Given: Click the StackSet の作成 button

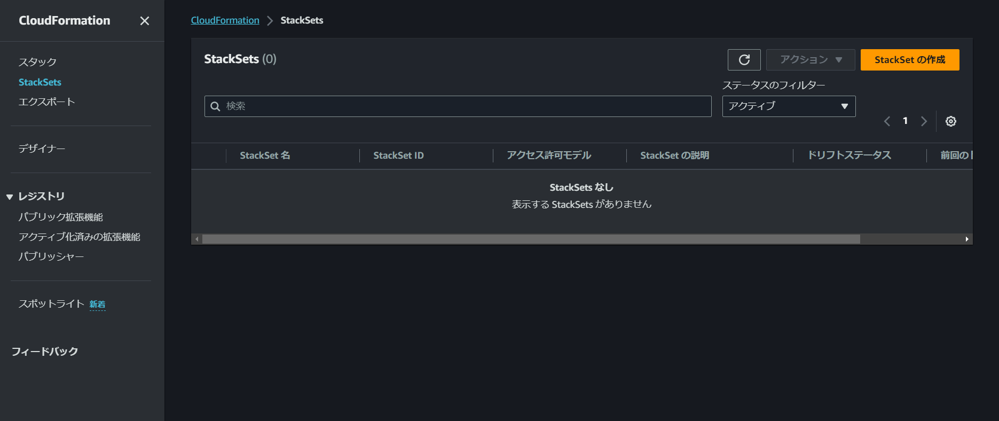Looking at the screenshot, I should pos(910,60).
